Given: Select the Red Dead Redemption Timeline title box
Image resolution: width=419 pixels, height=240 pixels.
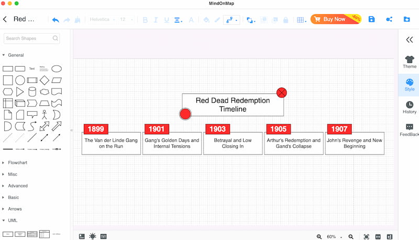Looking at the screenshot, I should click(x=233, y=105).
